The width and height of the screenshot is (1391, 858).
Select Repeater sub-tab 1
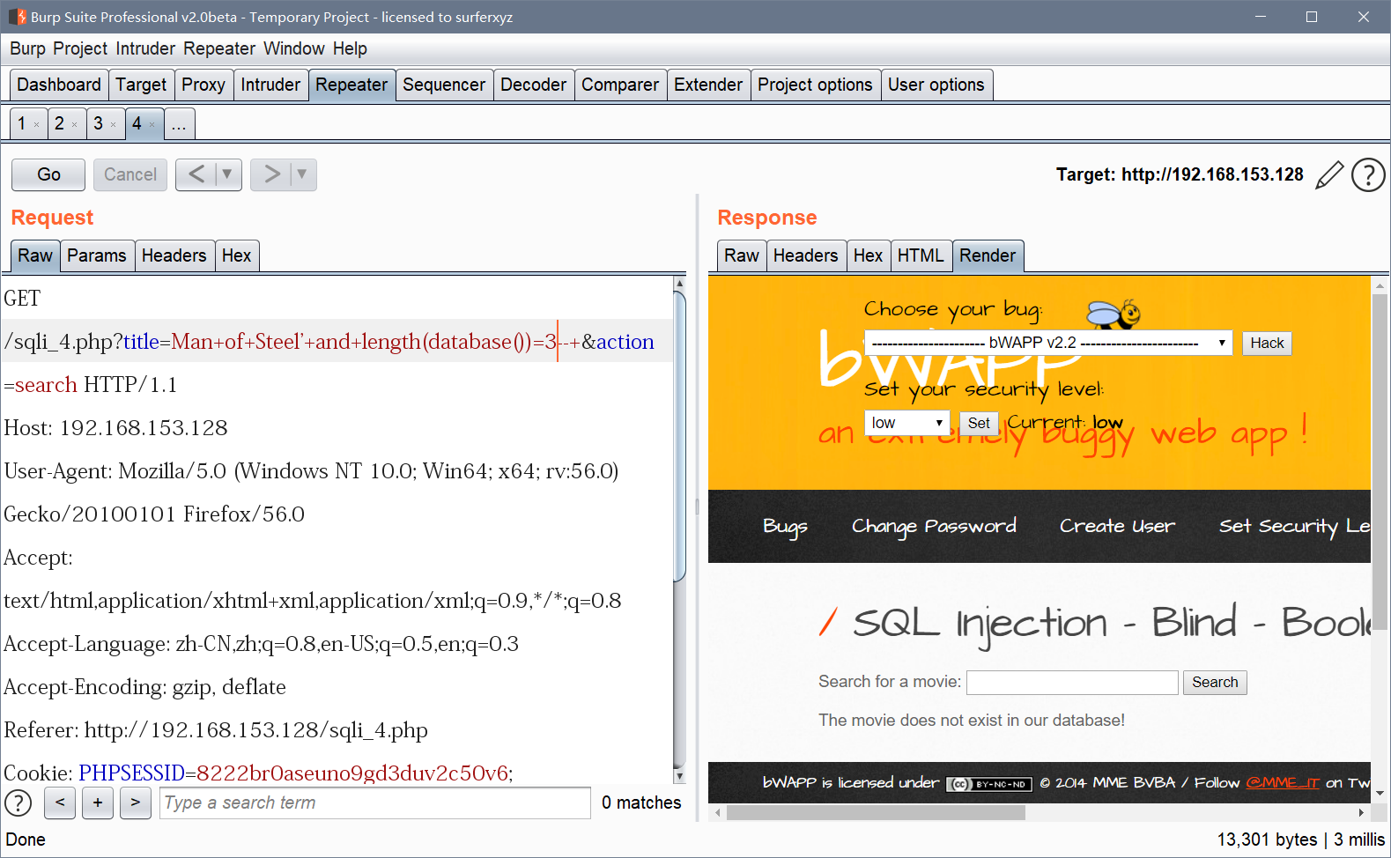(x=22, y=123)
